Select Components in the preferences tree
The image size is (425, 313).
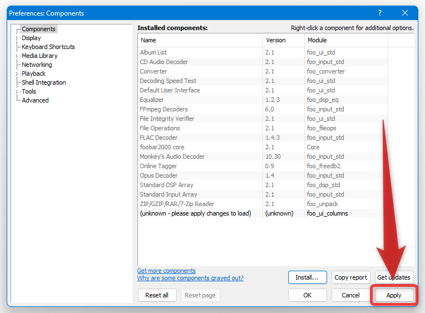tap(38, 29)
